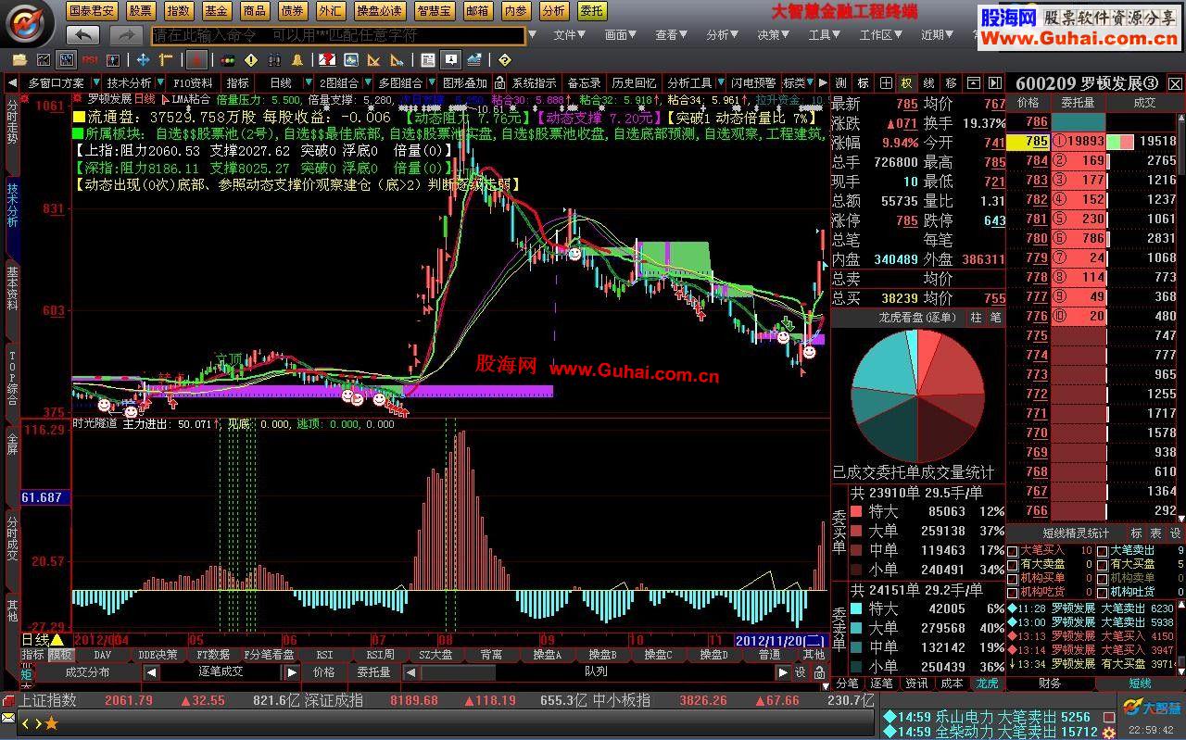Click the 标 marker tool button
The width and height of the screenshot is (1186, 740).
(863, 82)
